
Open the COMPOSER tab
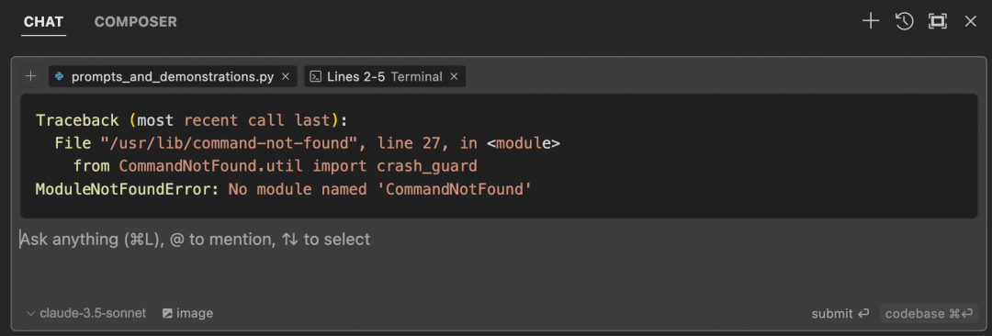click(x=135, y=21)
